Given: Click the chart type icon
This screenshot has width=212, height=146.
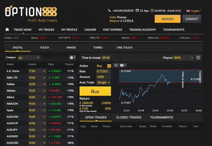Looking at the screenshot, I should coord(116,65).
